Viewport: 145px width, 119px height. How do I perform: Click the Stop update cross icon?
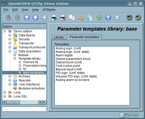click(117, 18)
